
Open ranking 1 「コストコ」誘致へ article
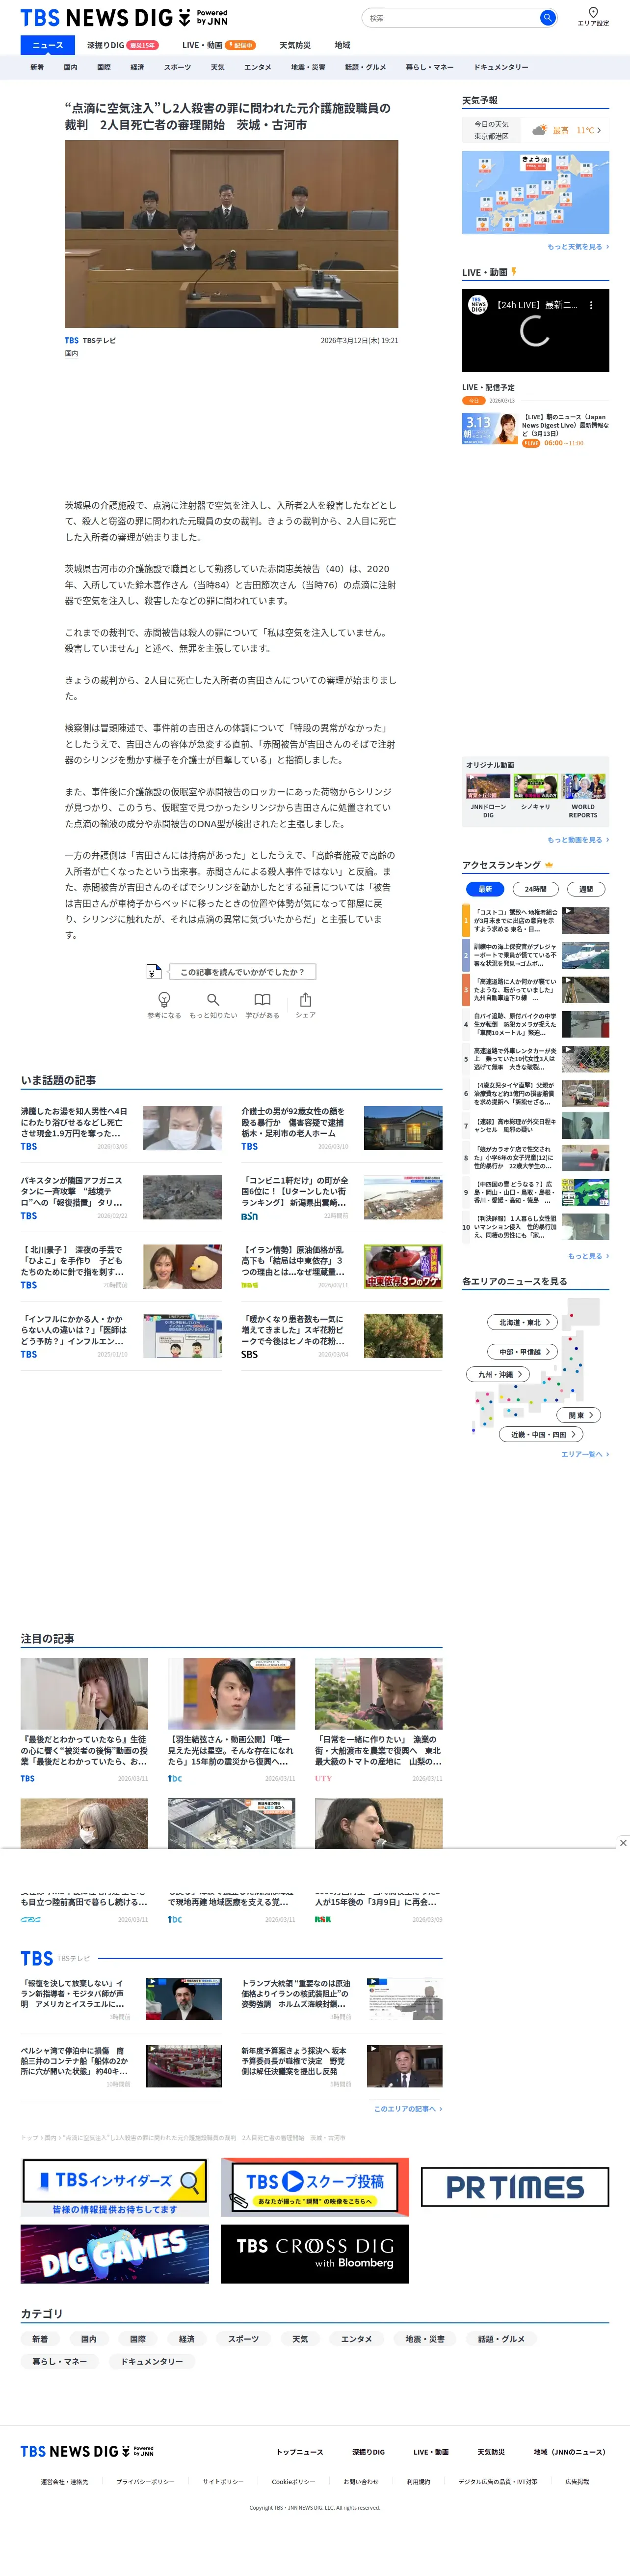(536, 920)
